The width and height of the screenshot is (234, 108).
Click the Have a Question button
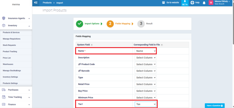point(214,106)
